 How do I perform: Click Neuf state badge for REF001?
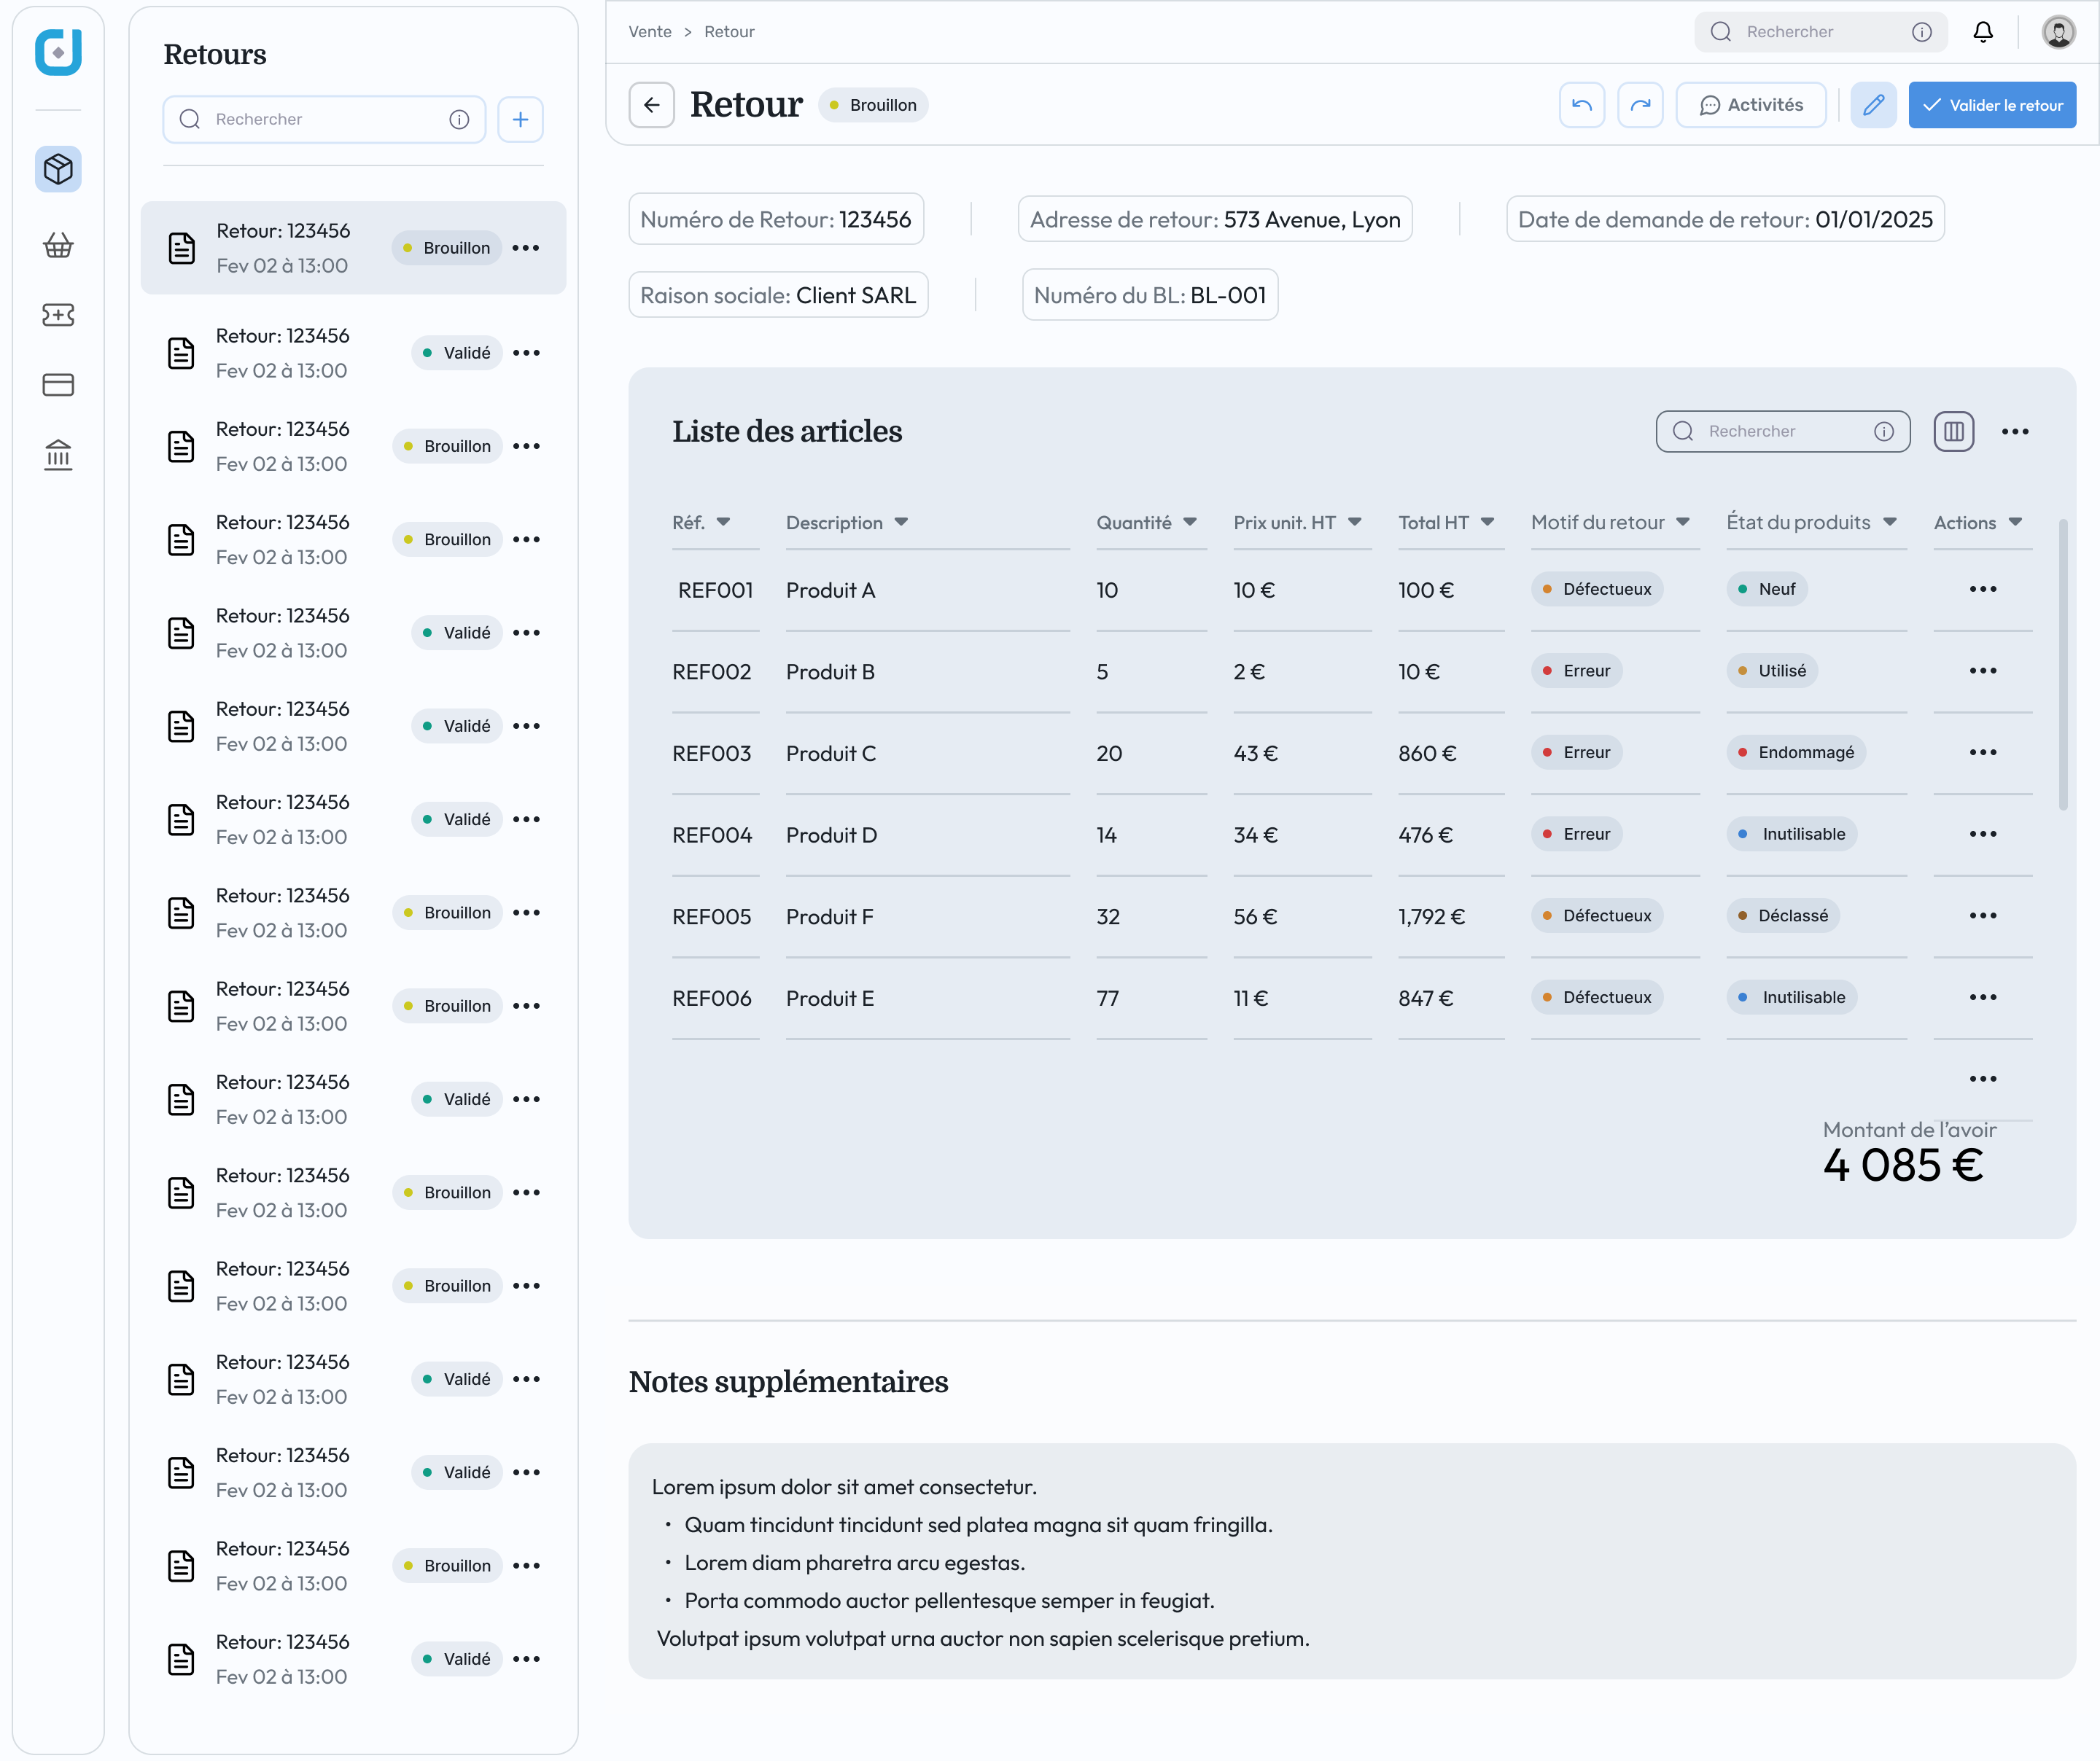pyautogui.click(x=1767, y=589)
